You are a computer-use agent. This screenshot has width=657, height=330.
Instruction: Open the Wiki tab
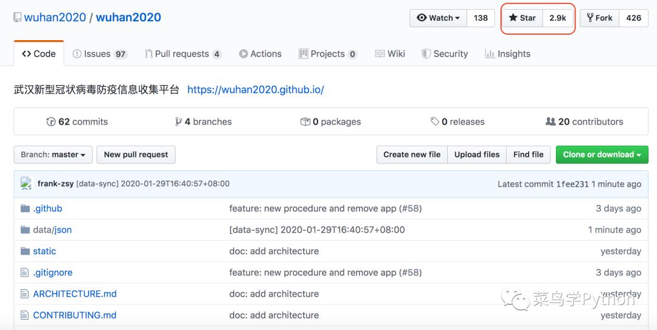(x=390, y=53)
